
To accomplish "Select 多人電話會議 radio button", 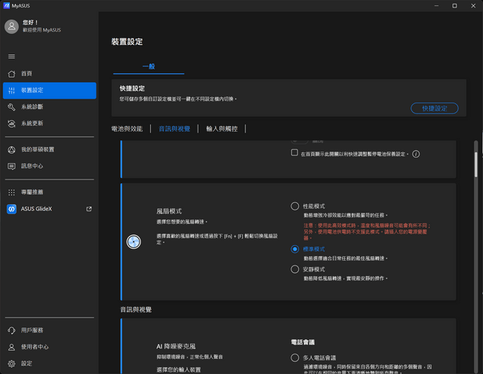I will (x=295, y=357).
